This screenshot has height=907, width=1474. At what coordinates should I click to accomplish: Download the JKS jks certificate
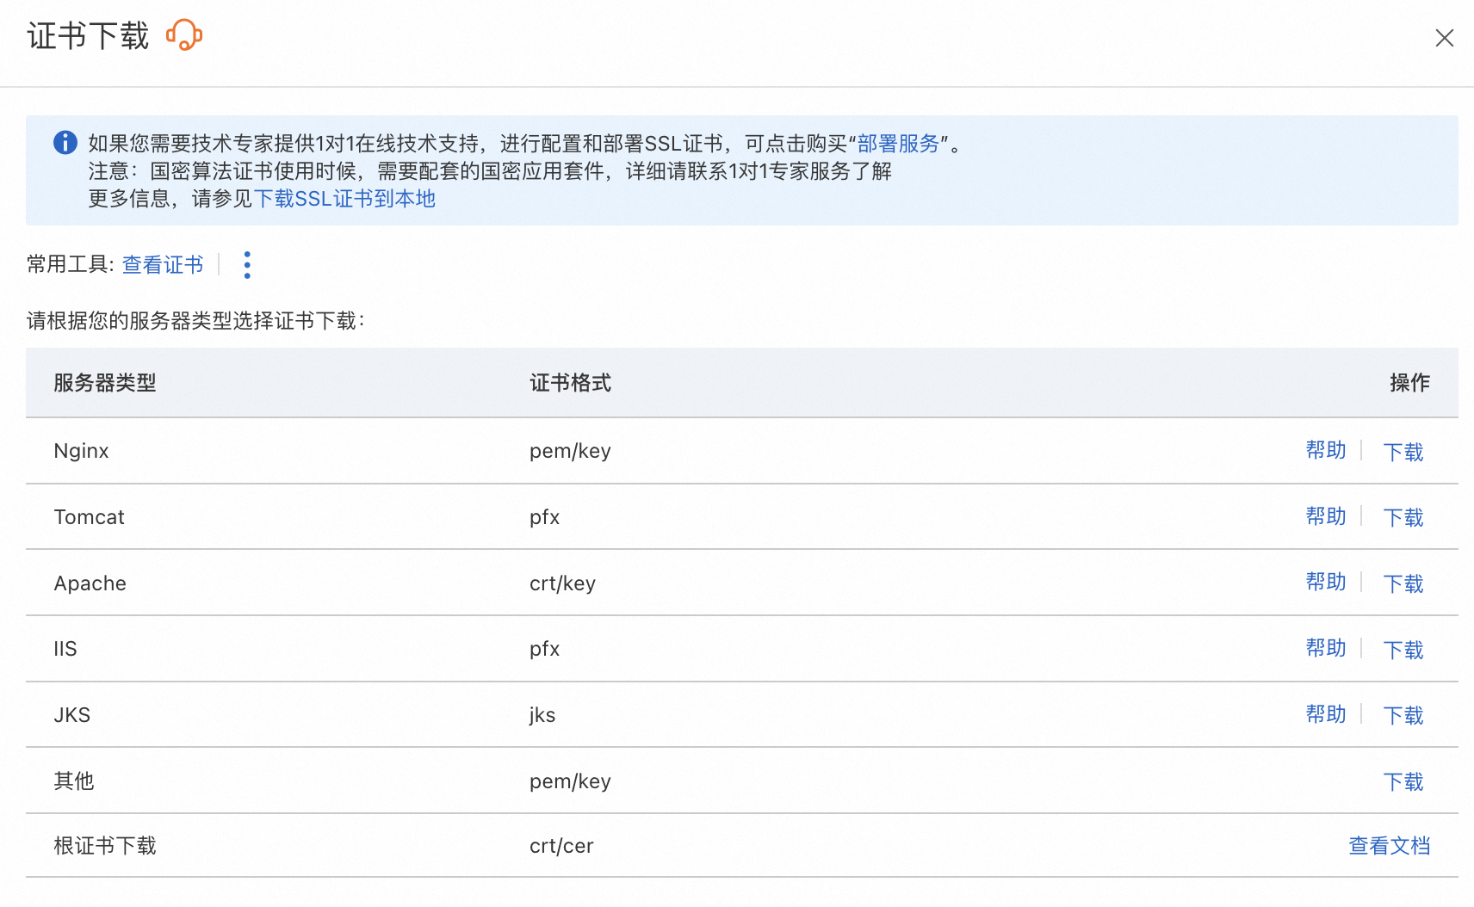coord(1403,715)
